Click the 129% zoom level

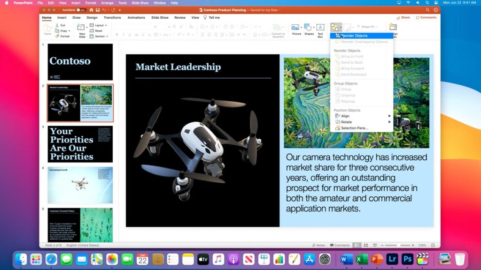(422, 245)
